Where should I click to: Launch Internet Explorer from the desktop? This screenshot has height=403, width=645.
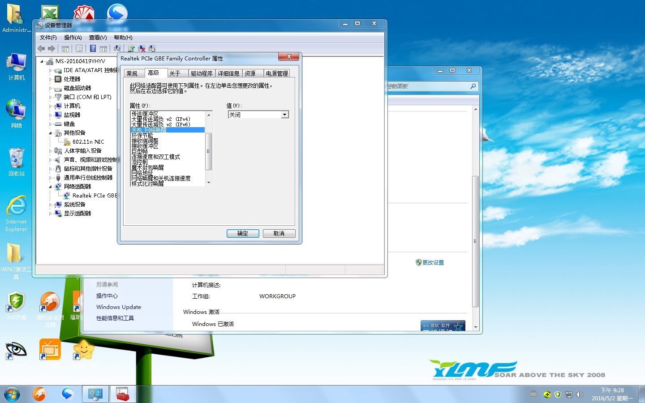(x=16, y=213)
